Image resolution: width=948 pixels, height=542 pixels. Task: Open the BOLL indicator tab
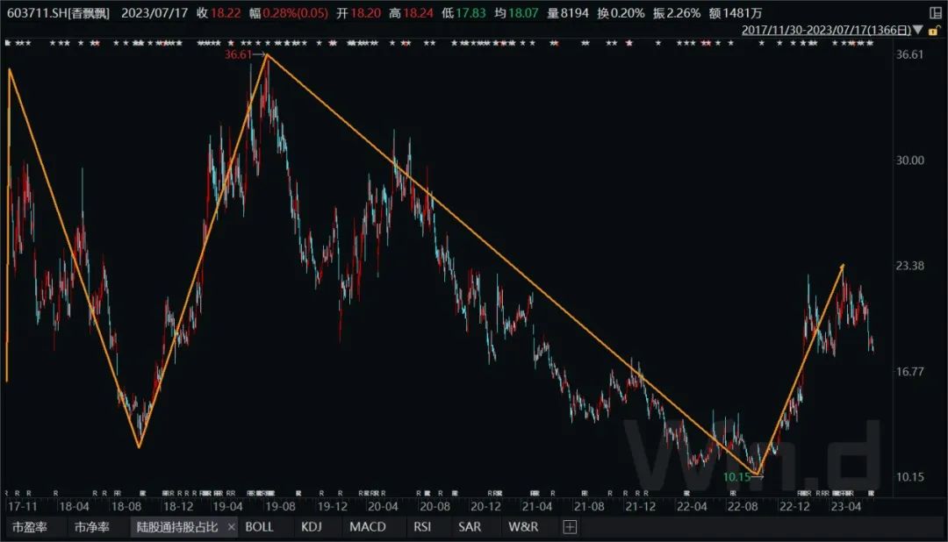click(x=259, y=527)
